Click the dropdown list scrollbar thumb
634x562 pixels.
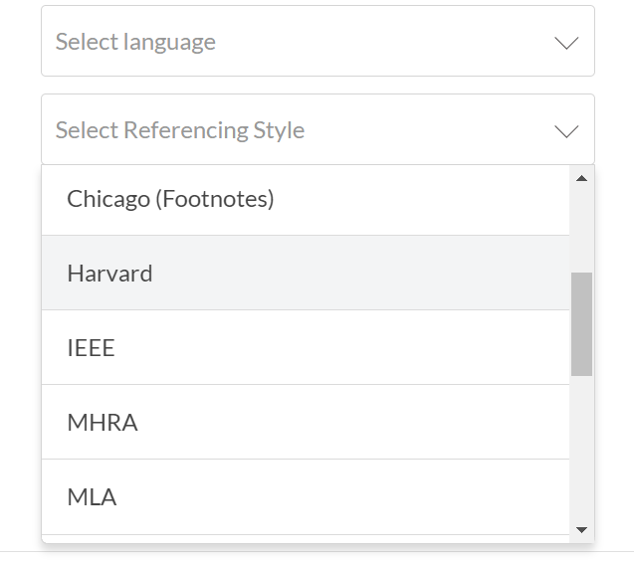pos(581,324)
